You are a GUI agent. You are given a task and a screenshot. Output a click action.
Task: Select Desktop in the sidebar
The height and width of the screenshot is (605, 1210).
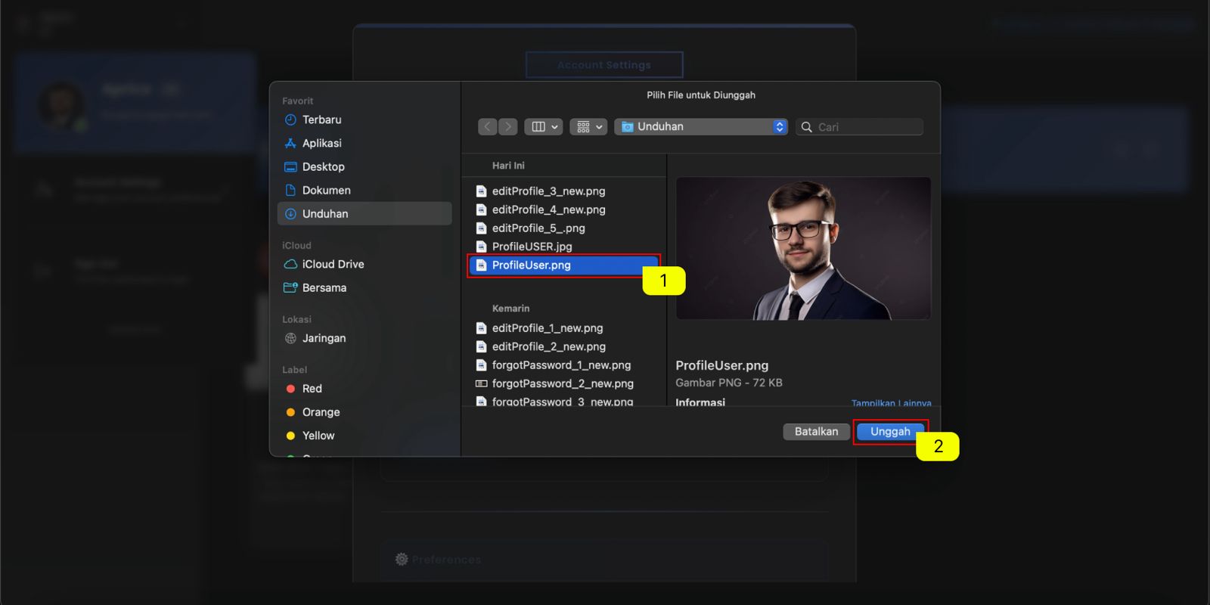tap(323, 166)
